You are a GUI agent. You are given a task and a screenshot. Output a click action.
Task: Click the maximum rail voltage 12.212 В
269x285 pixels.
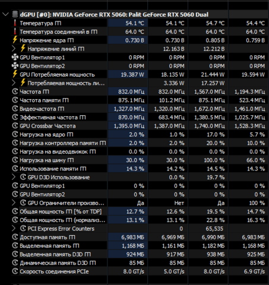coord(214,49)
